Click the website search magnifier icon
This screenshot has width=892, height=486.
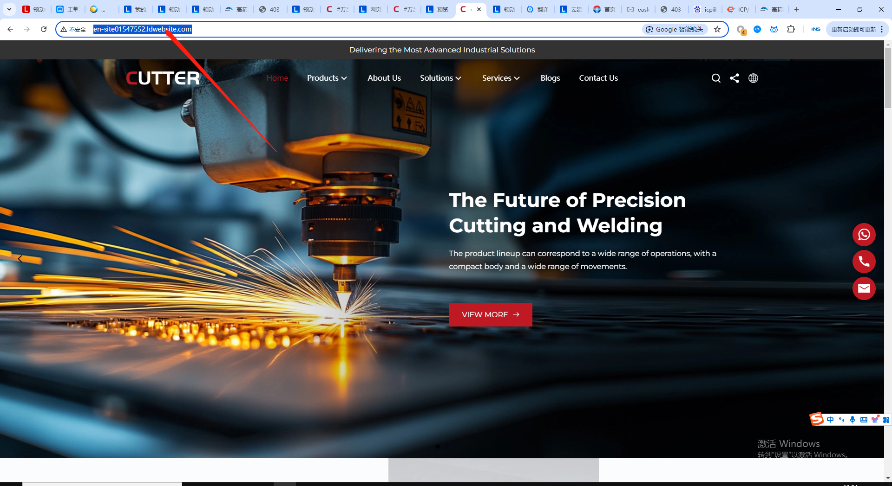tap(716, 78)
